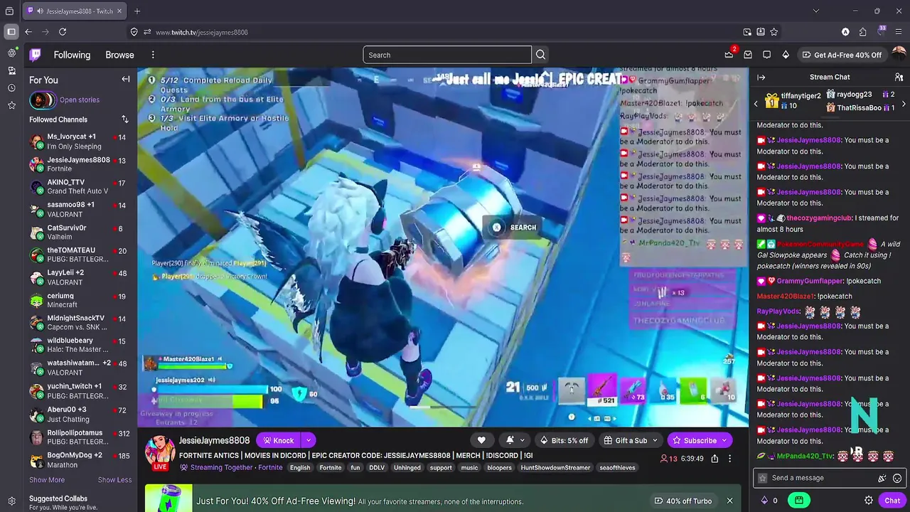
Task: Click the search magnifier button
Action: (x=540, y=55)
